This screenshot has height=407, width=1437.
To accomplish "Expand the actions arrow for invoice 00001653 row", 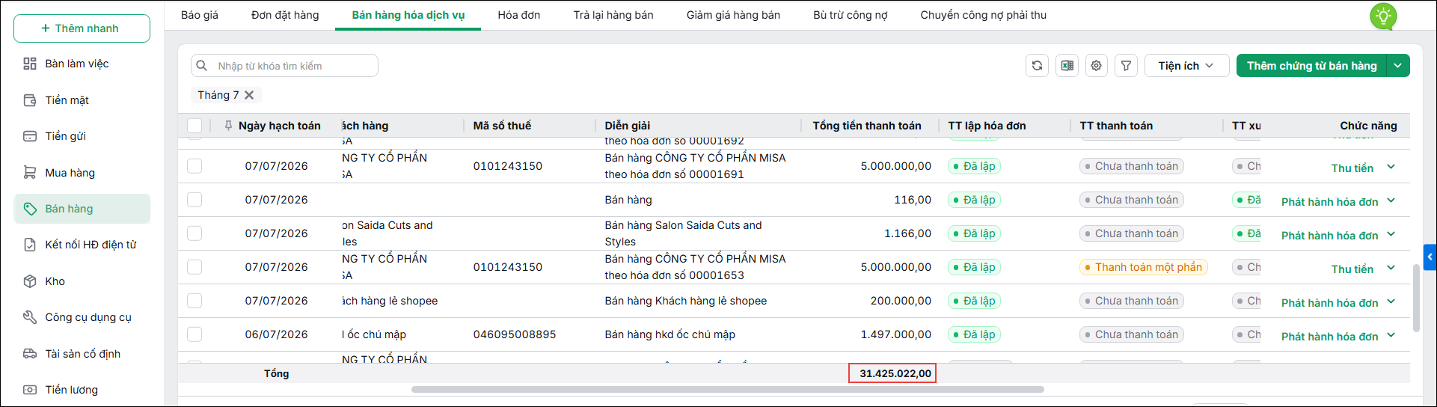I will coord(1391,268).
